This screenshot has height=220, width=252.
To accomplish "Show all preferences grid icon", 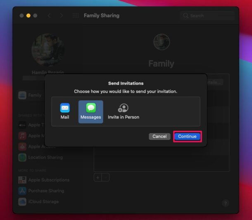I will [76, 16].
